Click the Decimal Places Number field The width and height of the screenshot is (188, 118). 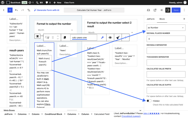166,39
